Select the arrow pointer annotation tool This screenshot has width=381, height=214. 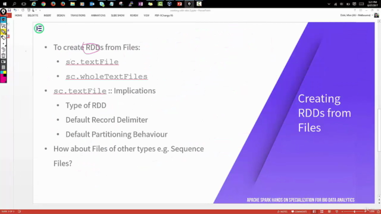pos(4,26)
